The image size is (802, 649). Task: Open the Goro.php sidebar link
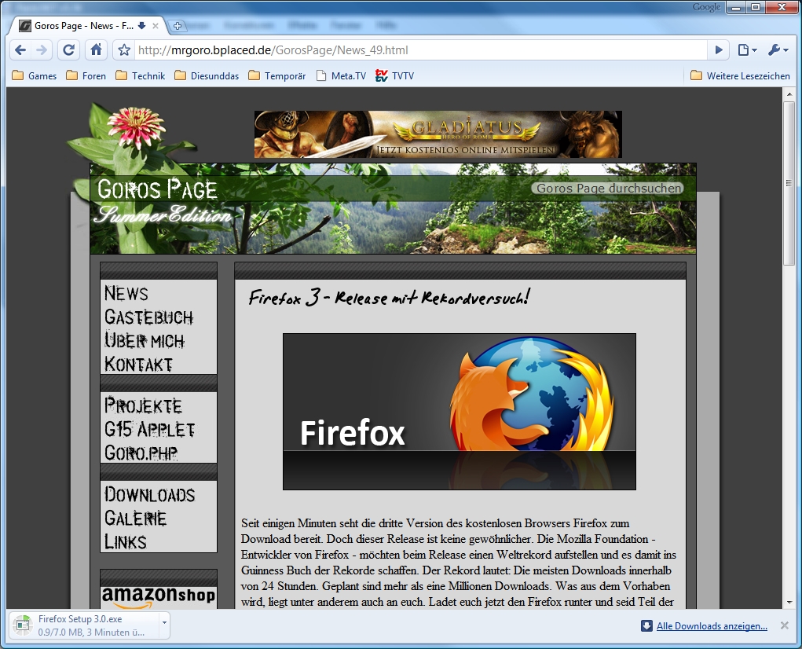point(141,453)
